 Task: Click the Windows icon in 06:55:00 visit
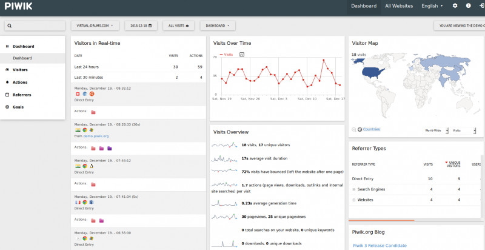tap(92, 238)
